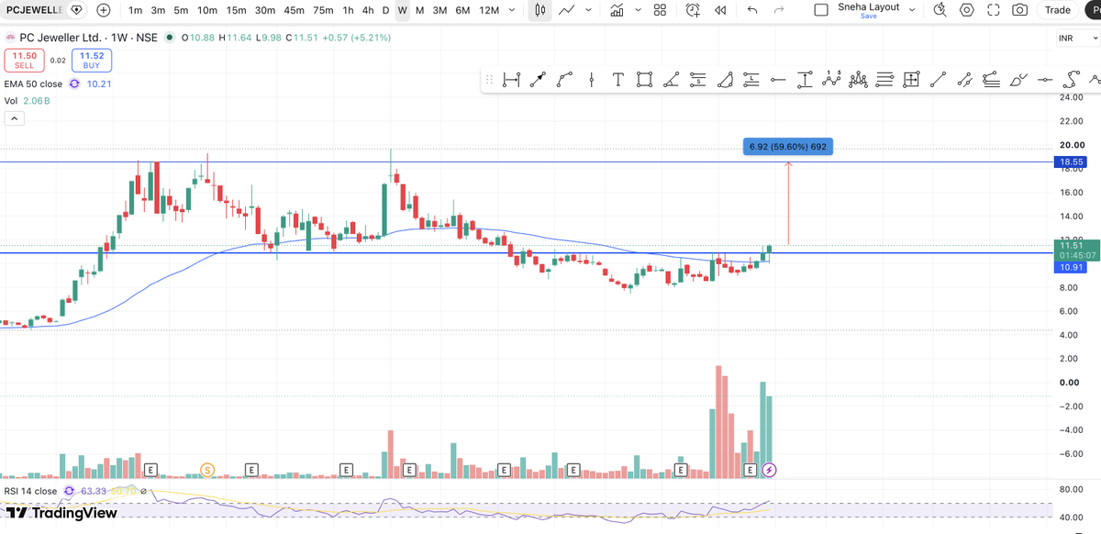Select the long position L-lines tool
Screen dimensions: 1101x534
751,80
